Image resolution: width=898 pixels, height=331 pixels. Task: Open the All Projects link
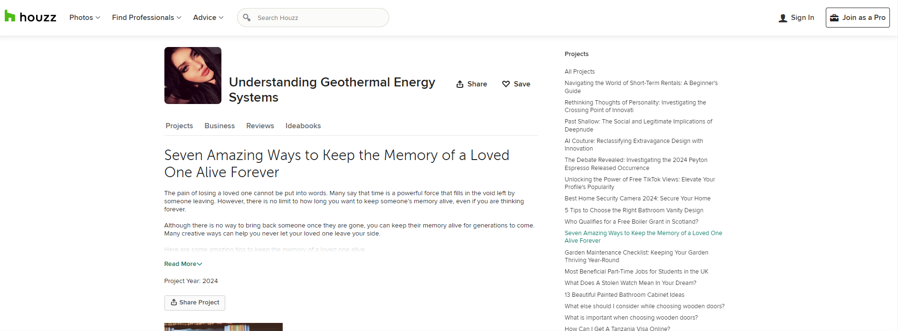click(x=580, y=72)
